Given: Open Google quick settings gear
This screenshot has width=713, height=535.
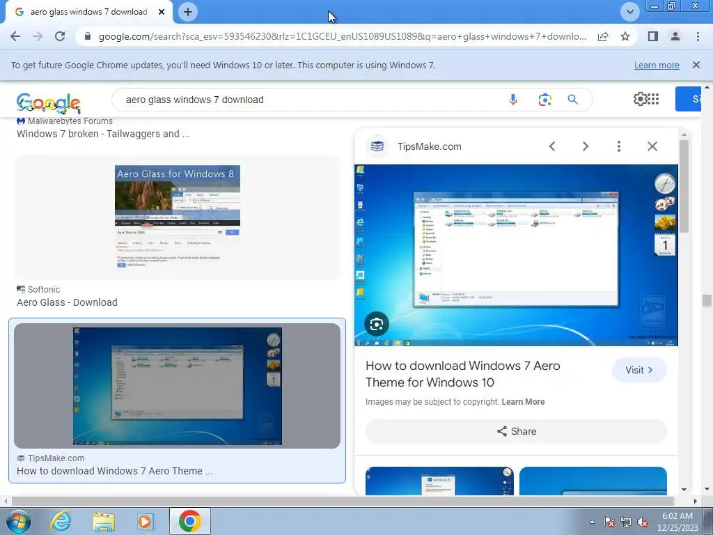Looking at the screenshot, I should [640, 99].
